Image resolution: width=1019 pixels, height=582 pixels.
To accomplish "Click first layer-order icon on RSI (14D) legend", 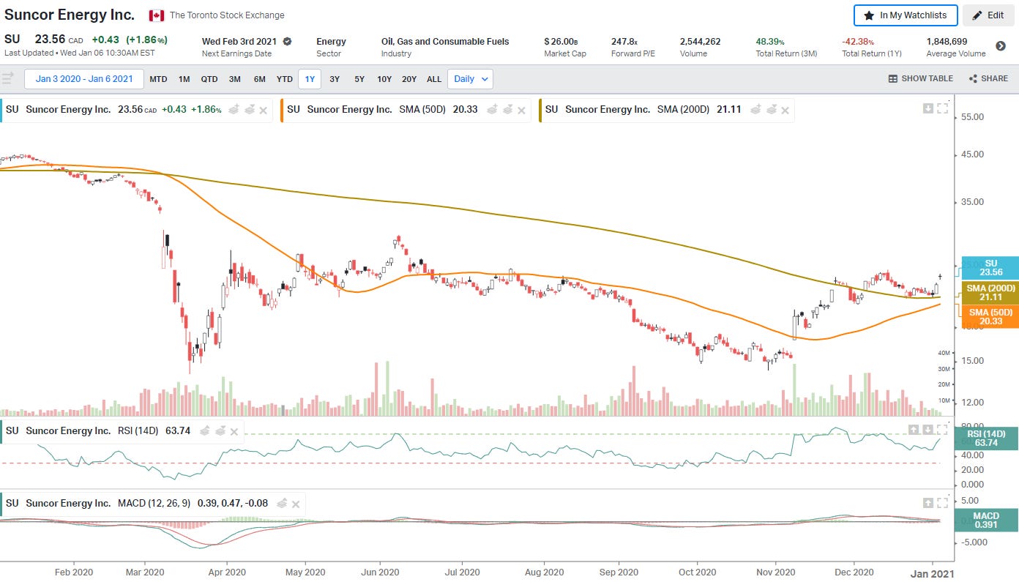I will click(204, 431).
